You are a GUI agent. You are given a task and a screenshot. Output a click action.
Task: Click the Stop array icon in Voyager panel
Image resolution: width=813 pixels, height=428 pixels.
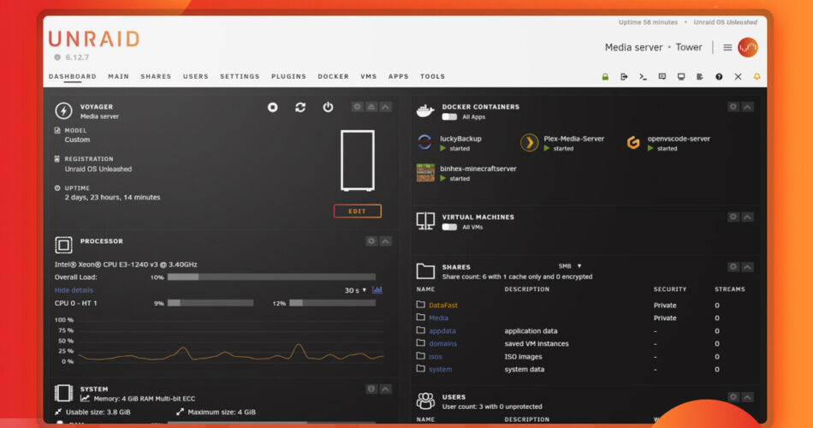pos(272,107)
